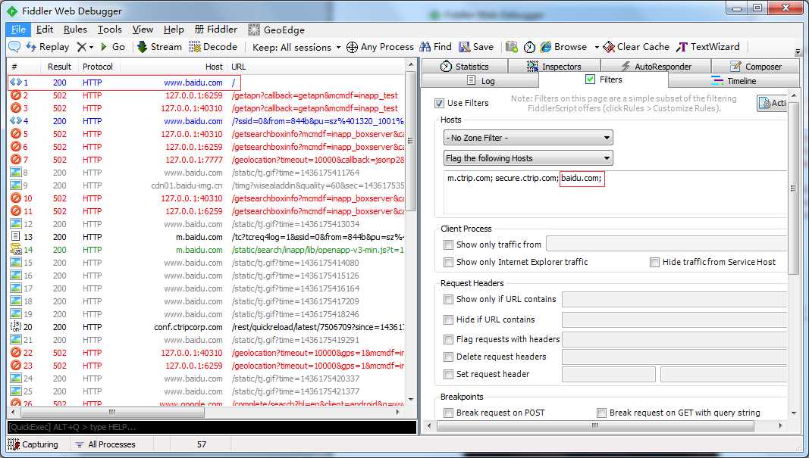Open the Keep: All sessions dropdown
This screenshot has height=458, width=809.
296,47
